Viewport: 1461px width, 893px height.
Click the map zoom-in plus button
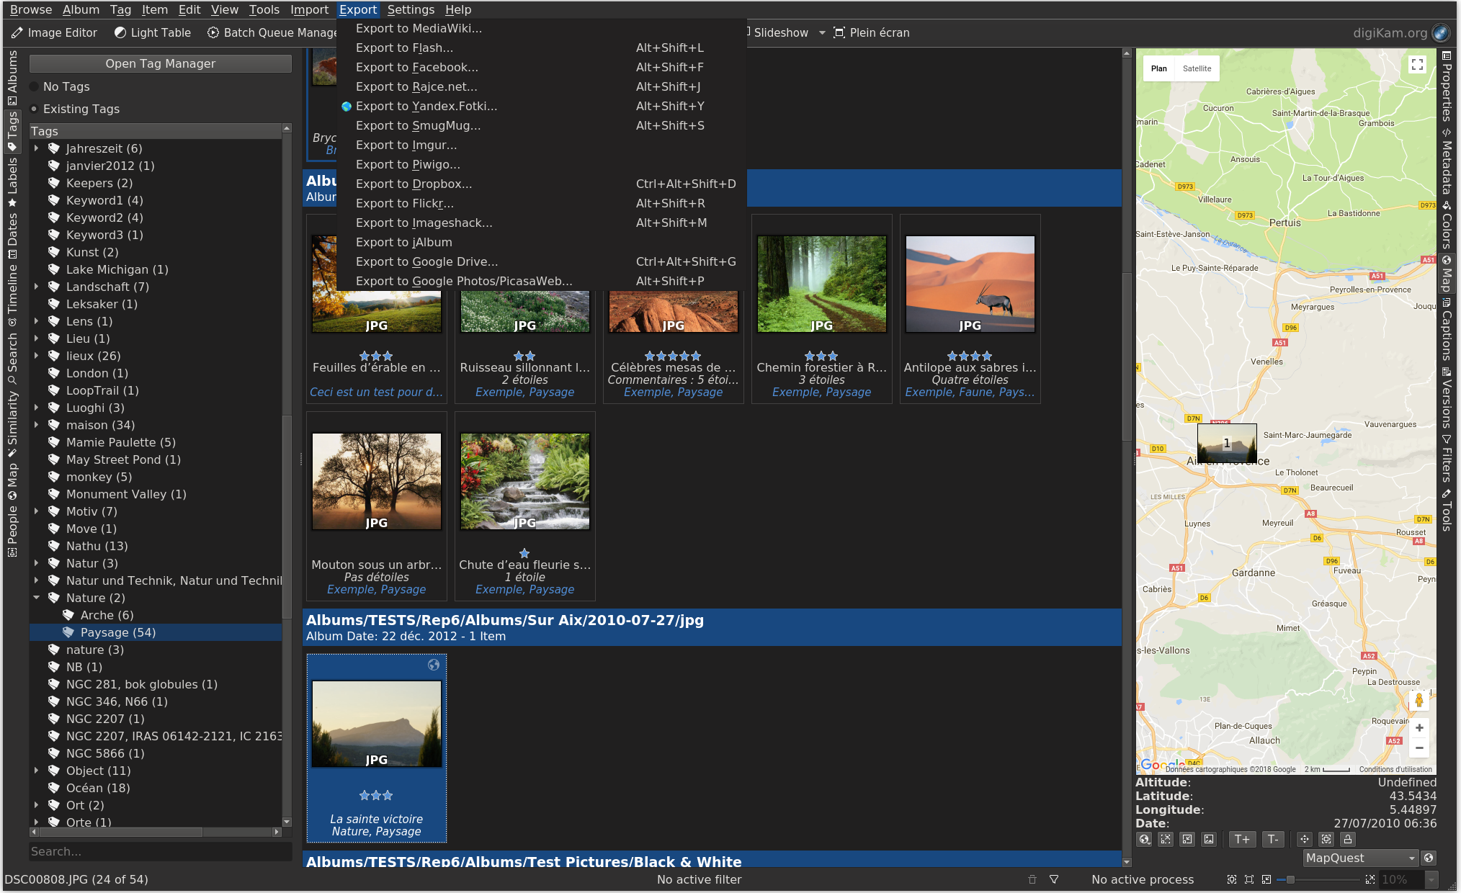coord(1418,728)
